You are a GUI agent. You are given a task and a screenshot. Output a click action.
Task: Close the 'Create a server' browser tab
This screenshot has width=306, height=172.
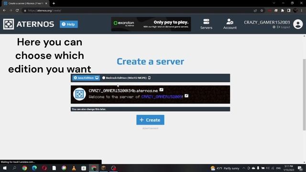pyautogui.click(x=46, y=3)
